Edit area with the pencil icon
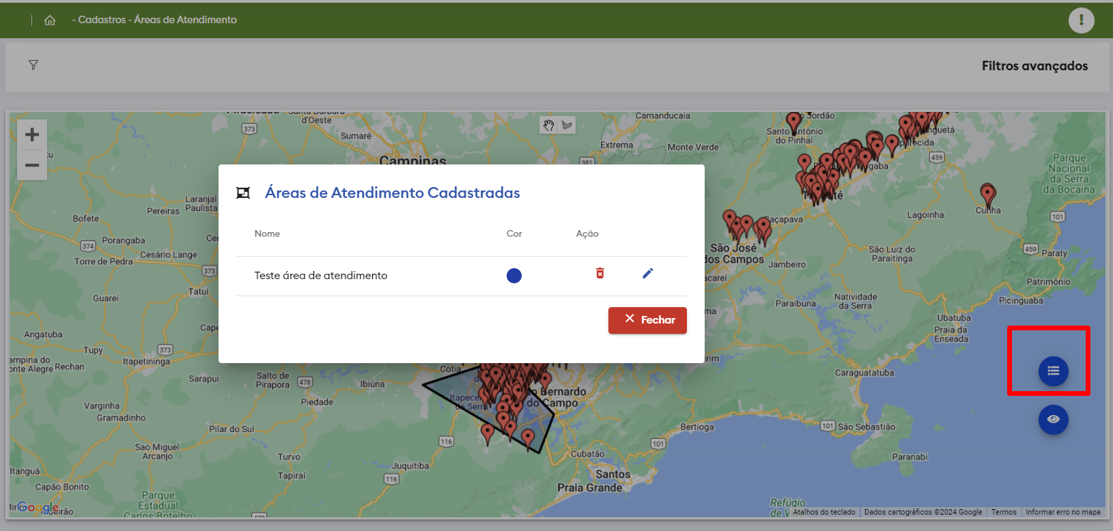This screenshot has height=531, width=1113. click(x=648, y=274)
